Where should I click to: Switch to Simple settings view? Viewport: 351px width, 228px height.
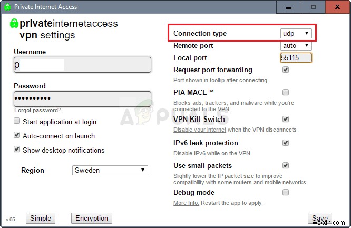(41, 218)
